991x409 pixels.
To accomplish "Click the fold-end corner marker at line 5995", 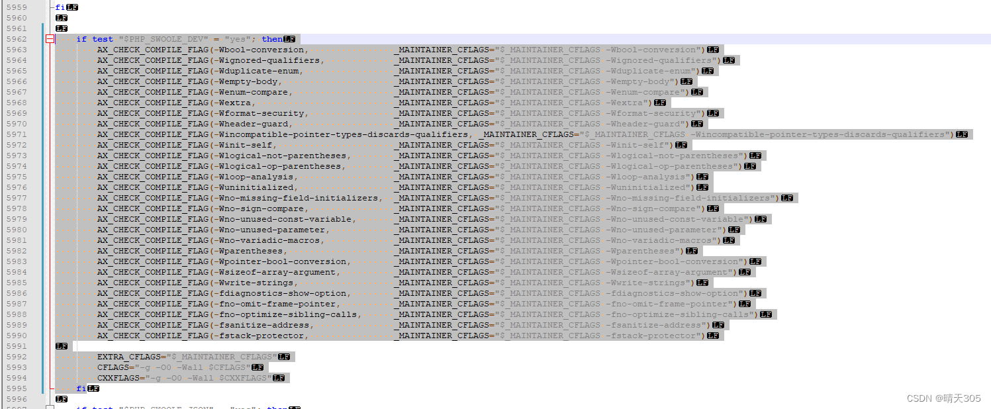I will pyautogui.click(x=50, y=388).
